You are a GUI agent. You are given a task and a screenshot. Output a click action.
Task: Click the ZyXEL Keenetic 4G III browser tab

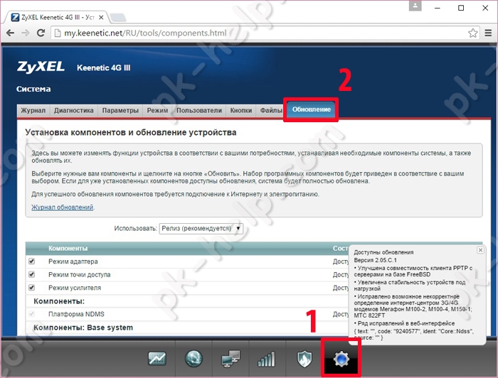[x=57, y=18]
